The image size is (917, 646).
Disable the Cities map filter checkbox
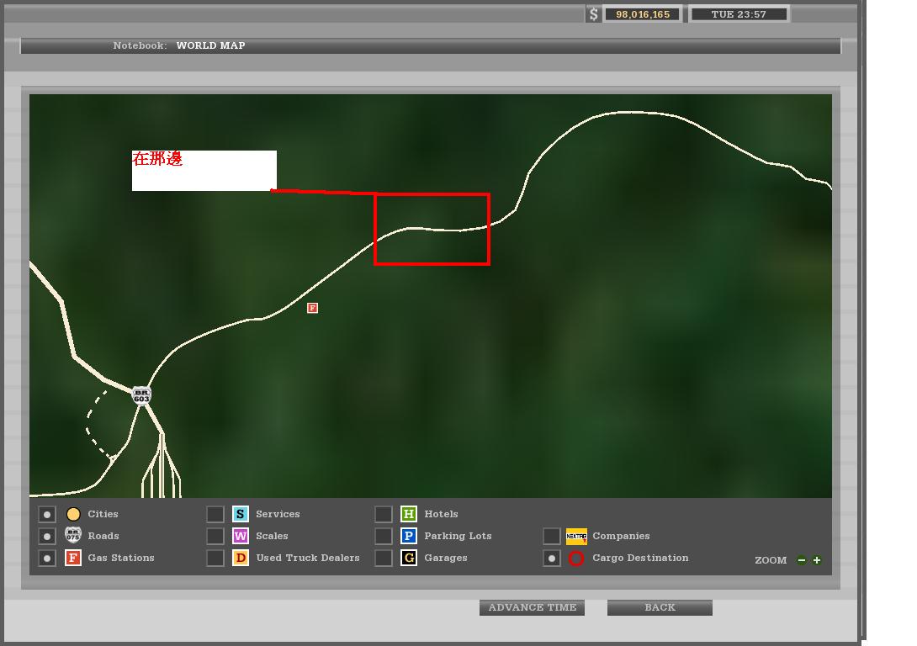[47, 514]
